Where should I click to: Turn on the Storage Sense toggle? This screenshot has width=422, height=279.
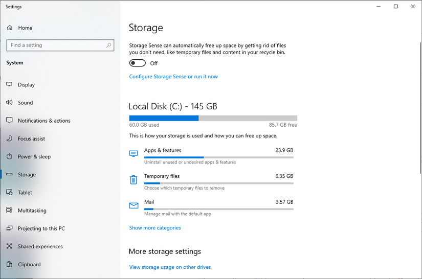137,63
